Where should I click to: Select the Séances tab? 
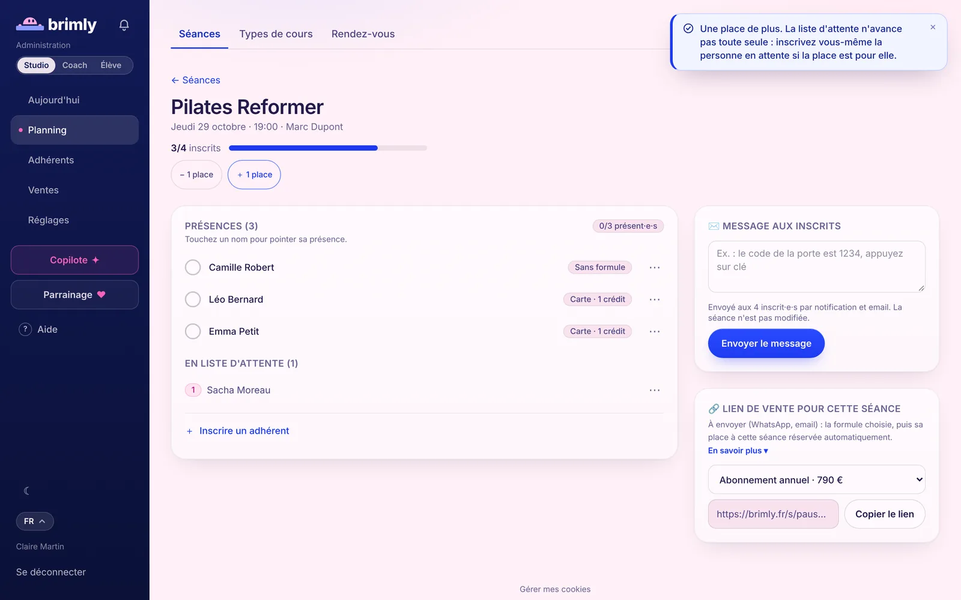199,34
